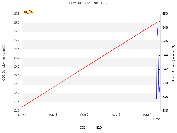177x133 pixels.
Task: Click the SI_flx site label tag
Action: coord(28,11)
